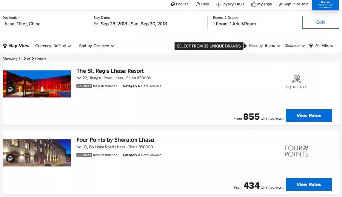View Rates for Four Points by Sheraton
Screen dimensions: 342x197
[x=309, y=184]
